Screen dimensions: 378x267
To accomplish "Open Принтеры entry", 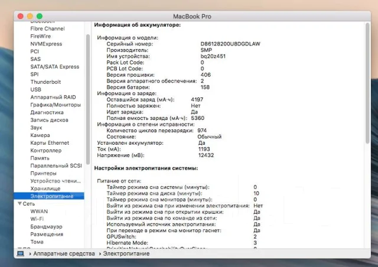I will [x=43, y=174].
